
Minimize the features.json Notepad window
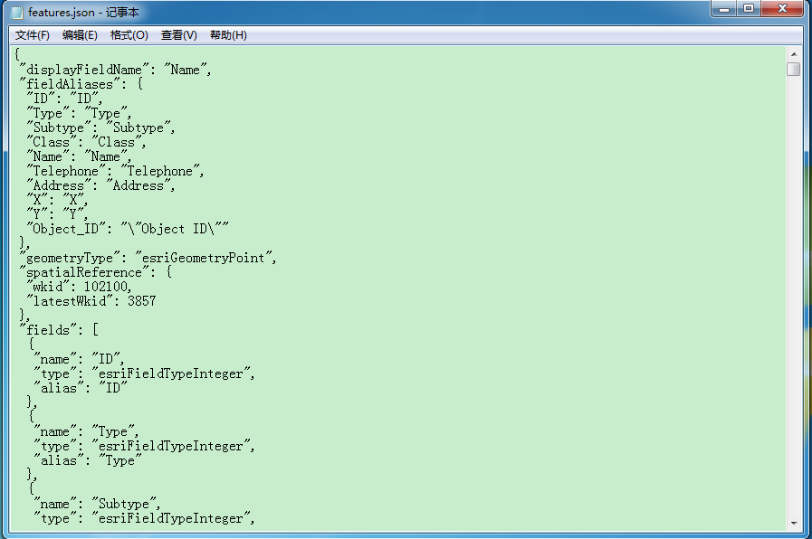(x=724, y=9)
